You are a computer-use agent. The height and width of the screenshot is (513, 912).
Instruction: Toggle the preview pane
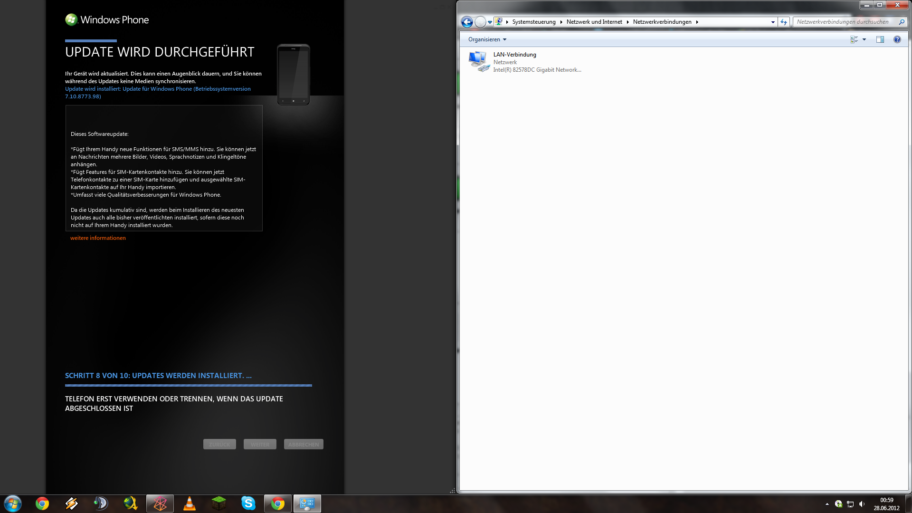click(880, 39)
